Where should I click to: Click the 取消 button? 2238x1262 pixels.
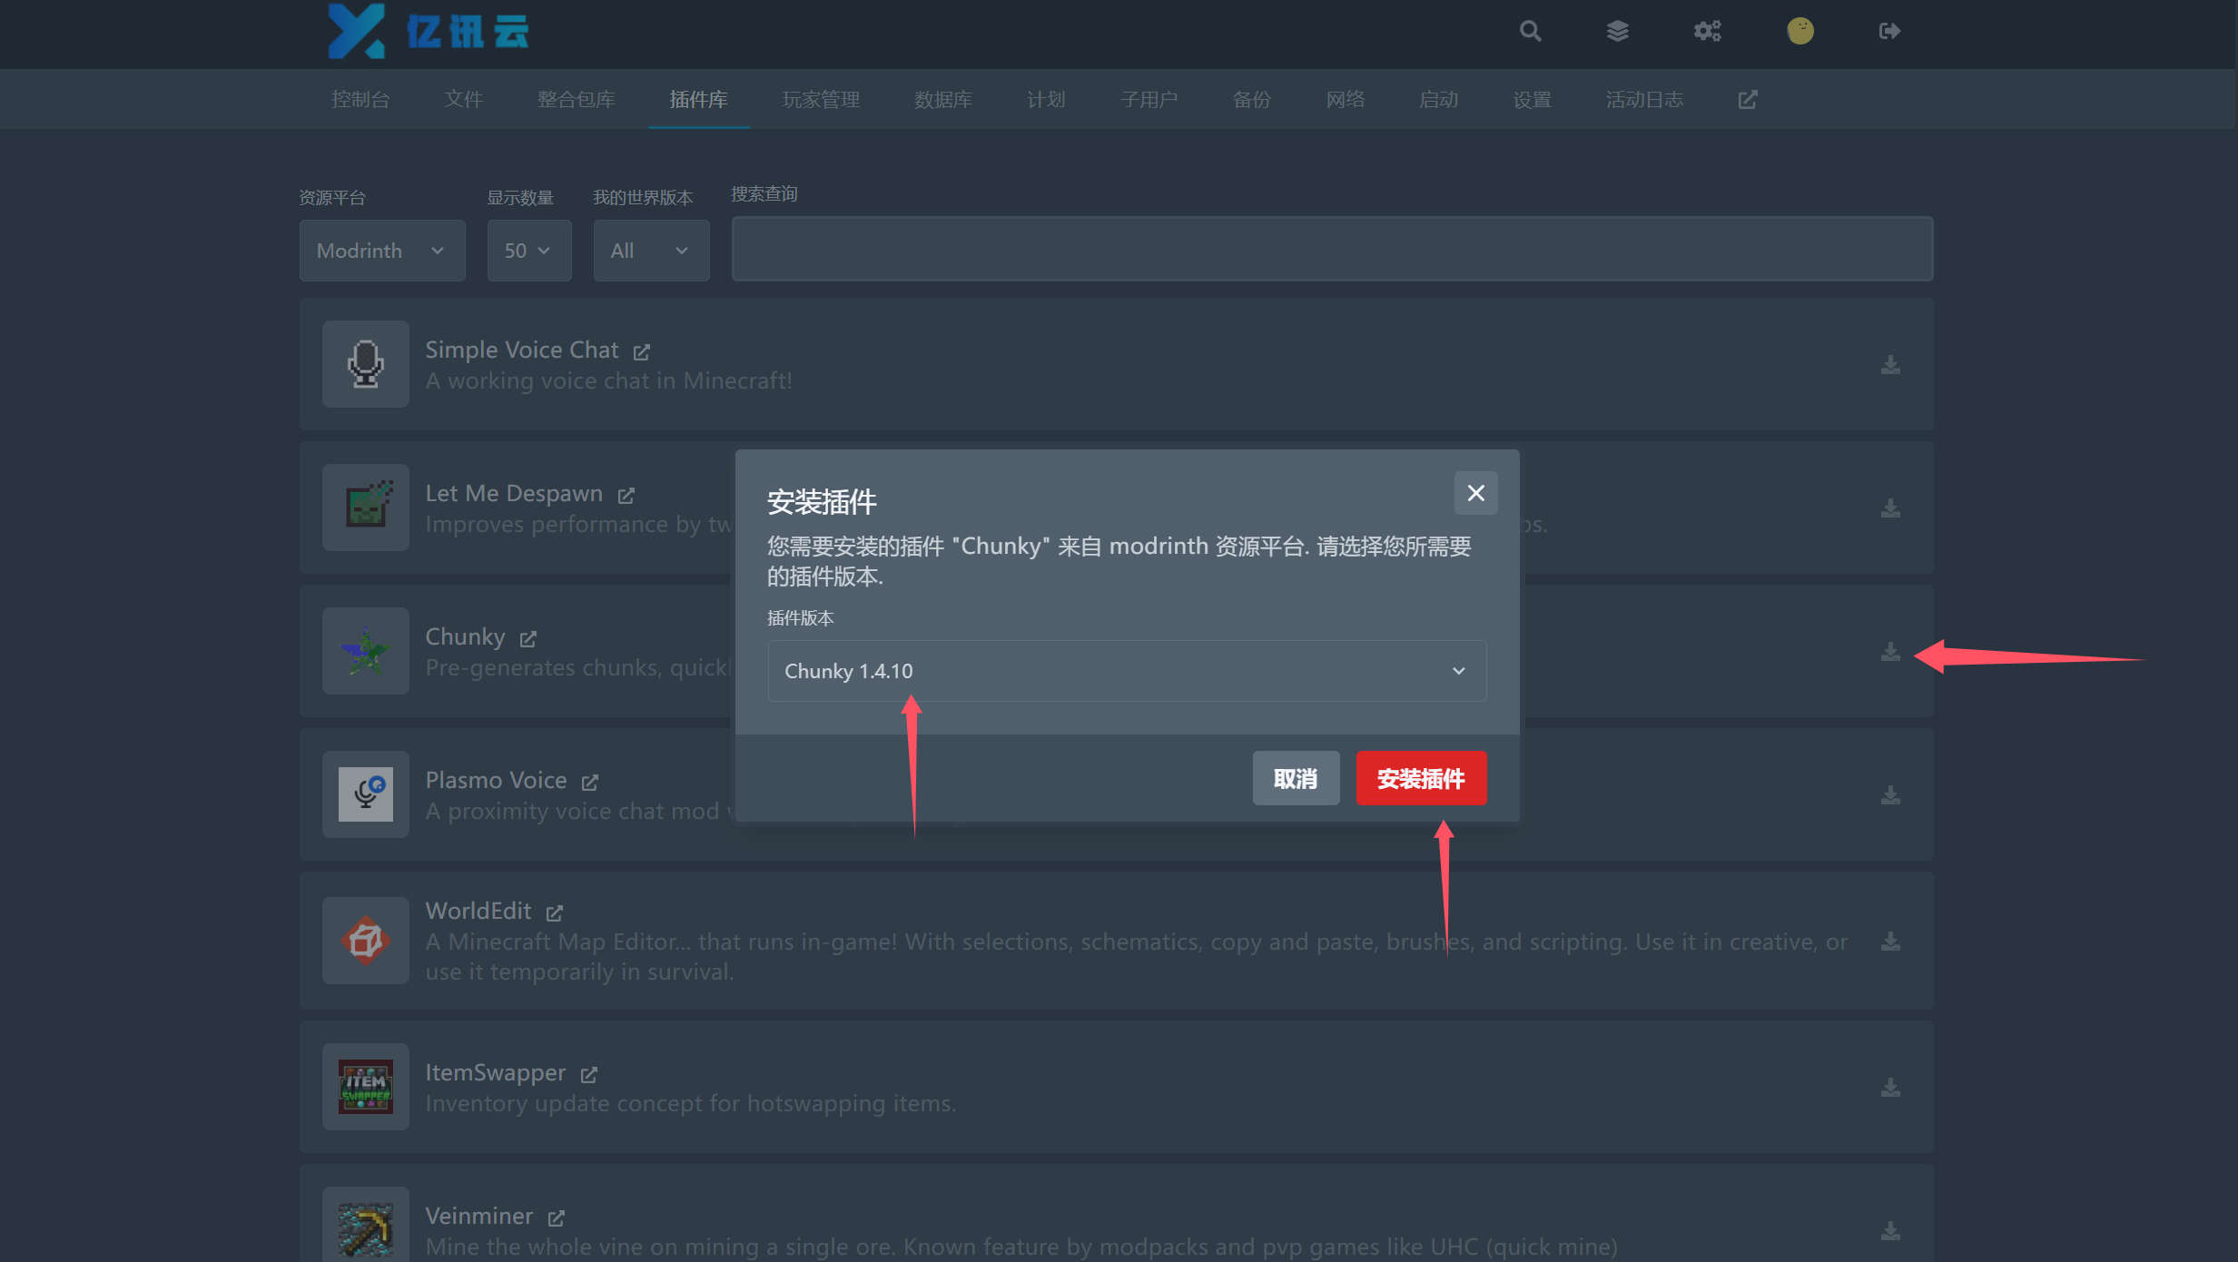point(1296,778)
